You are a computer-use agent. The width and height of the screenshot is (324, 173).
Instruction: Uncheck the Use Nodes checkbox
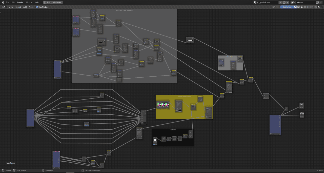(x=37, y=7)
